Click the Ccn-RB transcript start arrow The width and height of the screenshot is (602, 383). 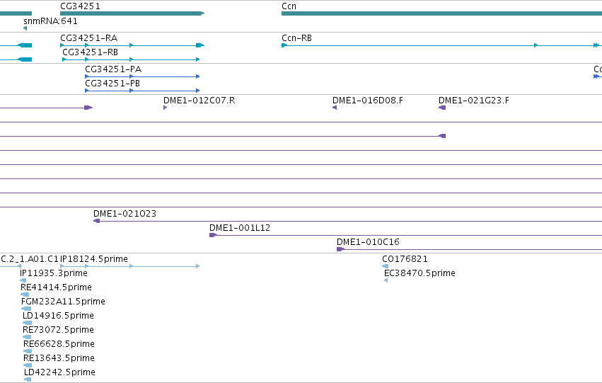[284, 45]
